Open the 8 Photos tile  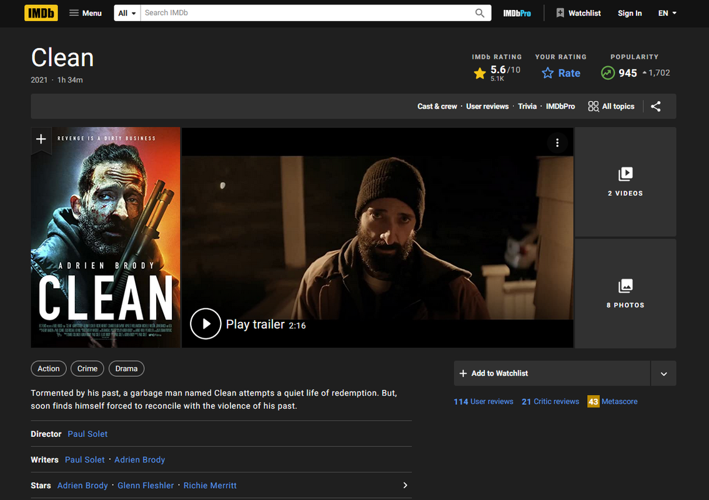pos(625,293)
